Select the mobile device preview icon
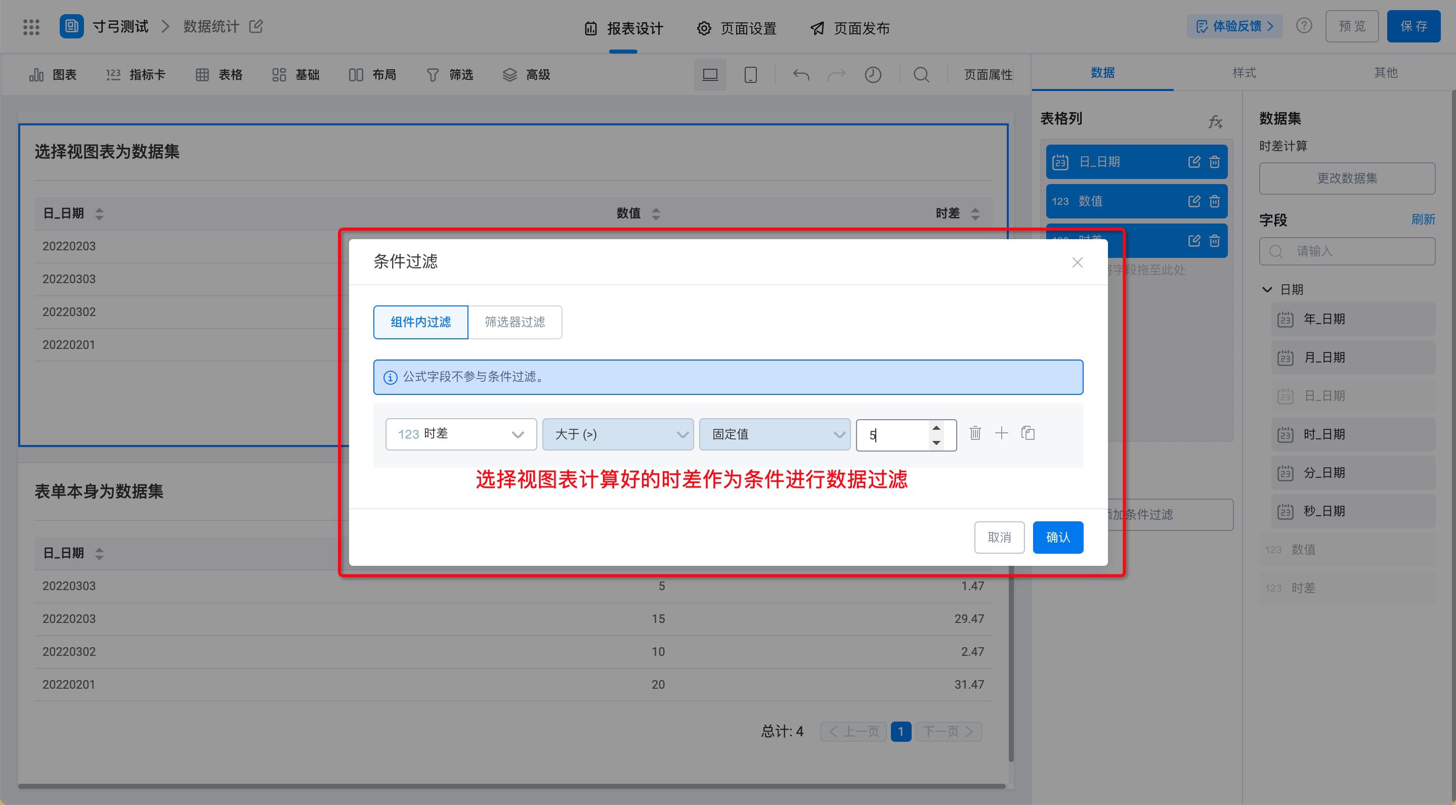Screen dimensions: 1456x805 [x=751, y=74]
